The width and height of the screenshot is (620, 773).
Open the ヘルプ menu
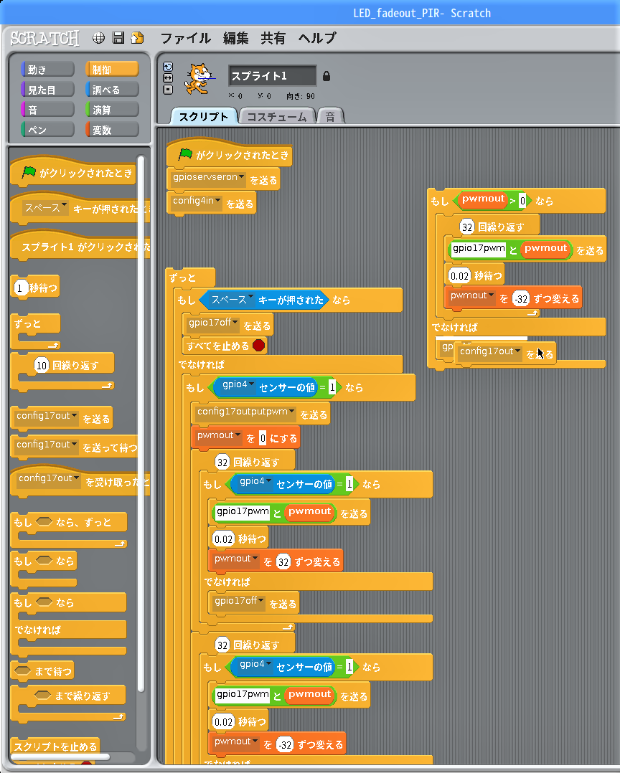[317, 38]
